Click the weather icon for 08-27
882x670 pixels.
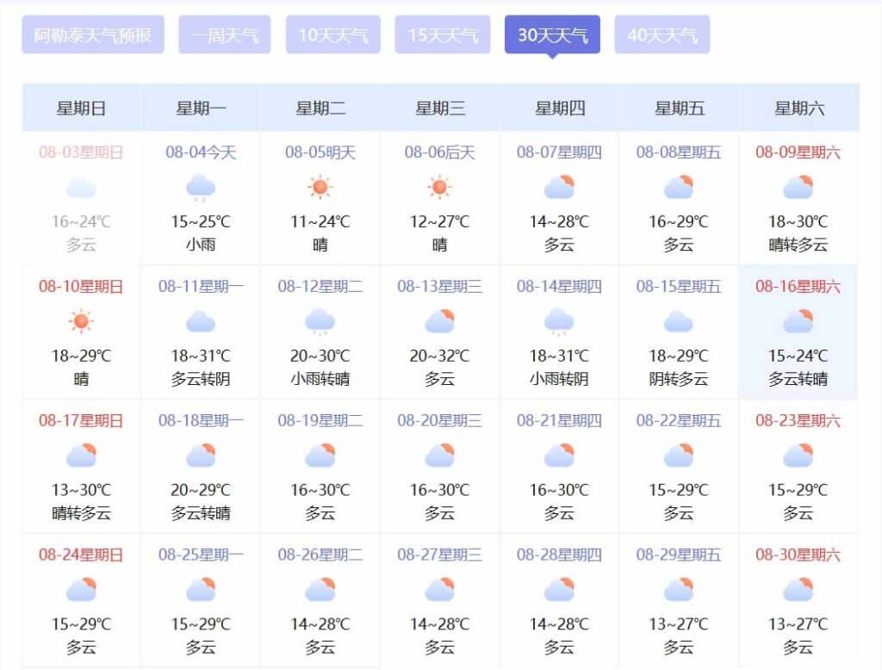tap(439, 590)
